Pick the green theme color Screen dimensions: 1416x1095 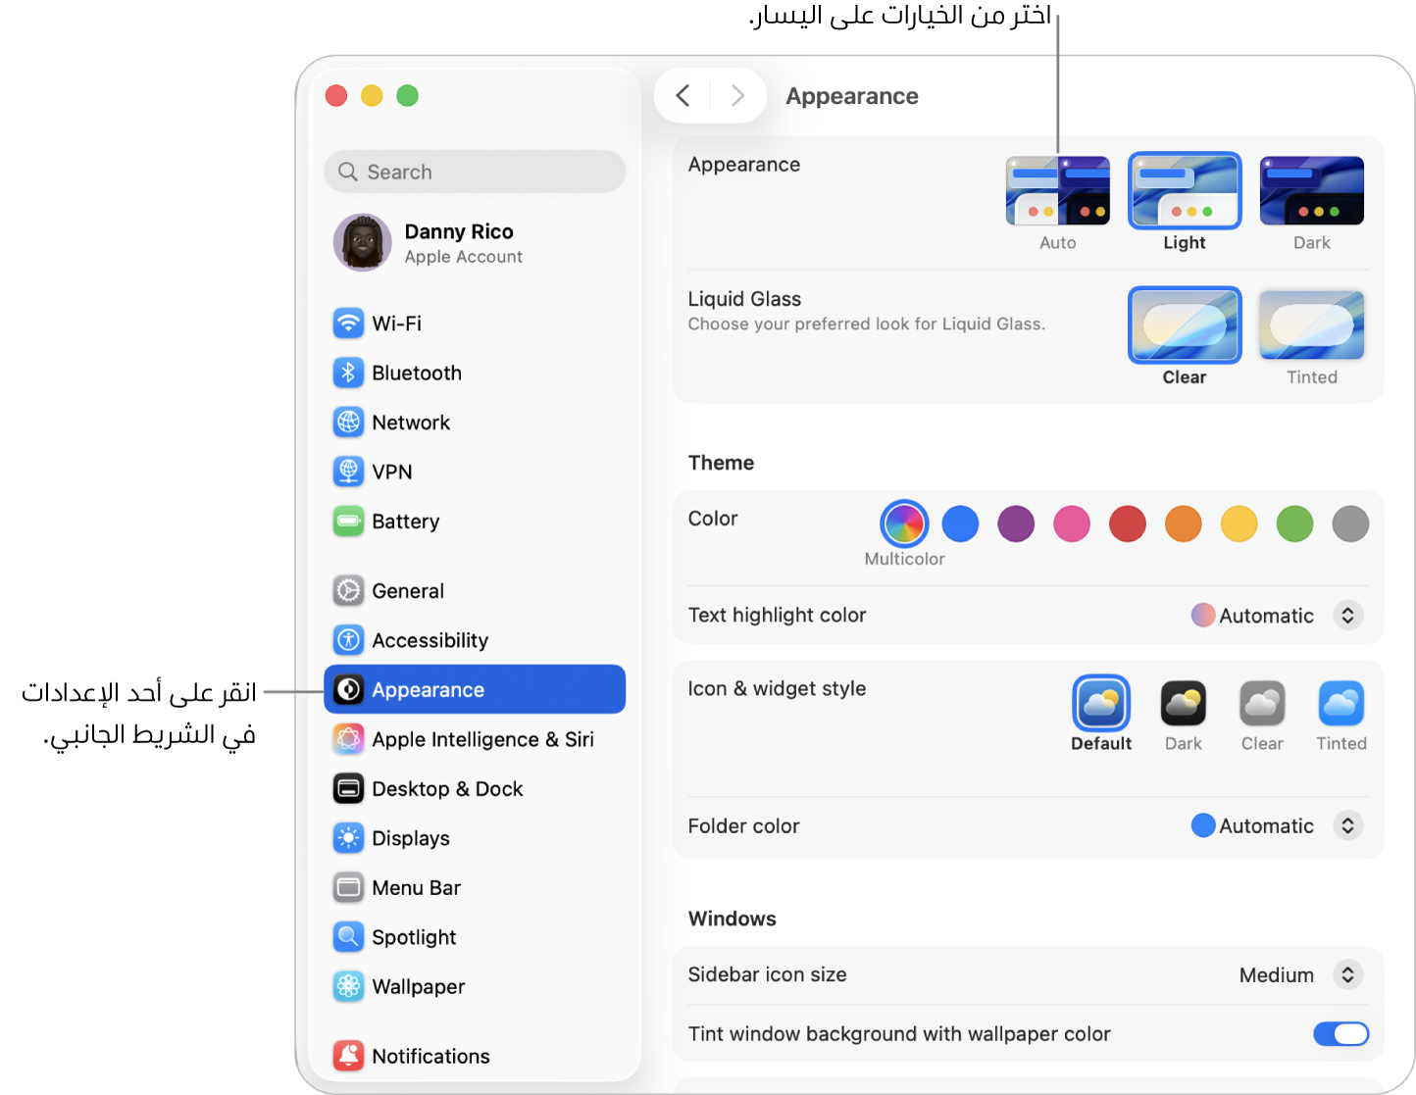click(x=1295, y=523)
